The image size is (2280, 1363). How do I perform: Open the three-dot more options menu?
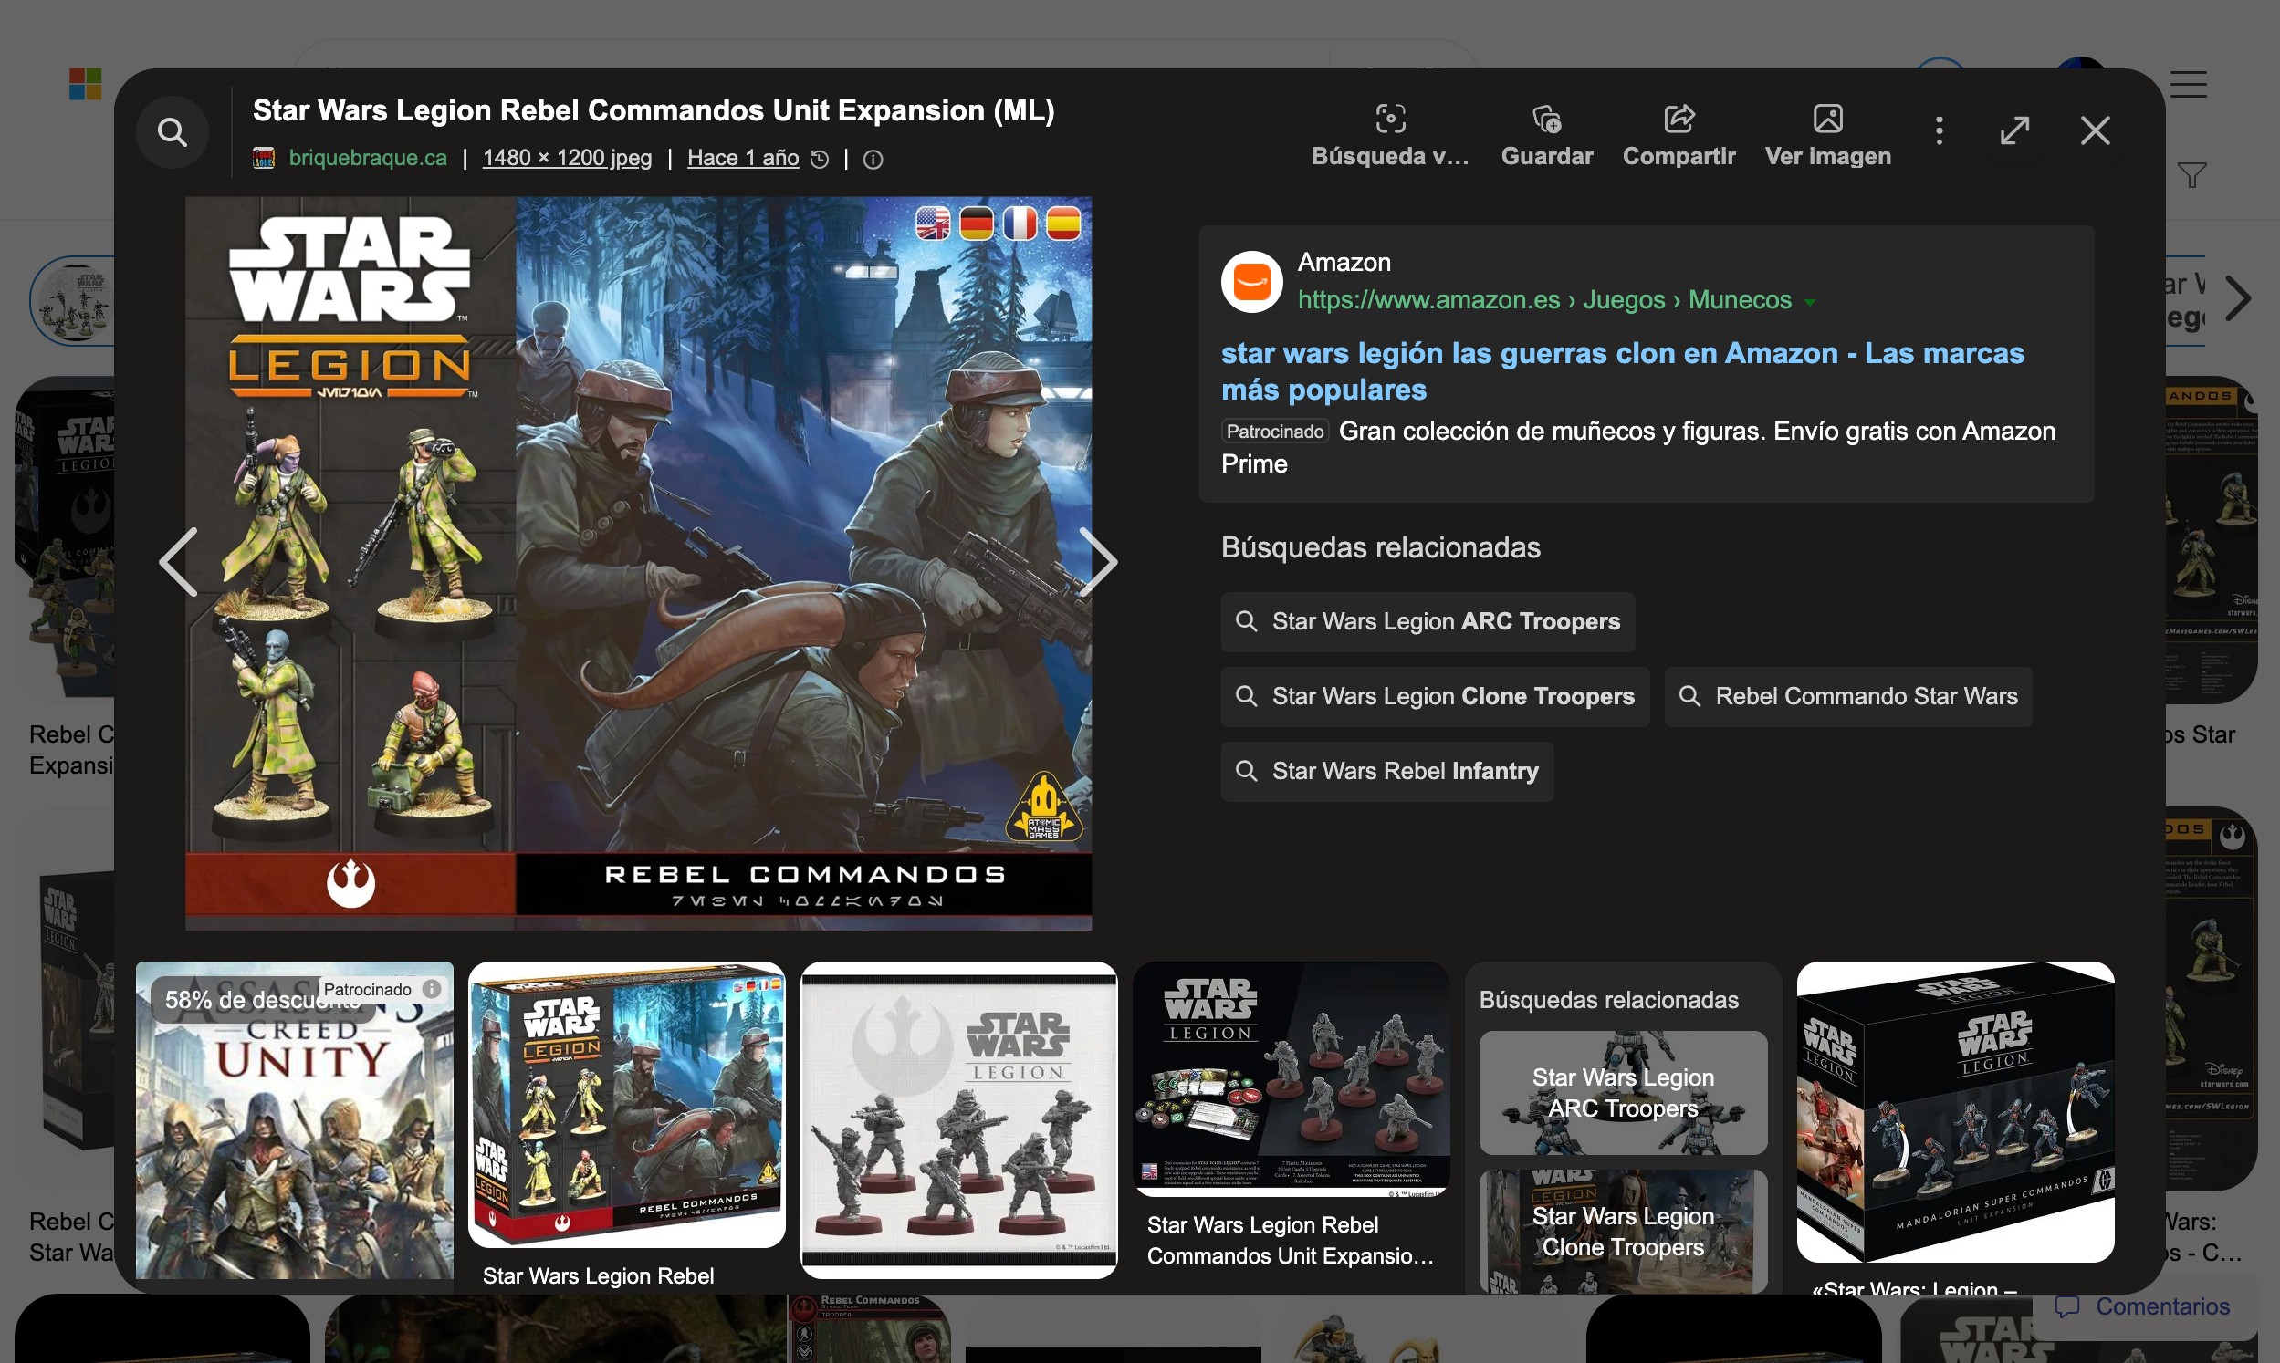(1940, 130)
